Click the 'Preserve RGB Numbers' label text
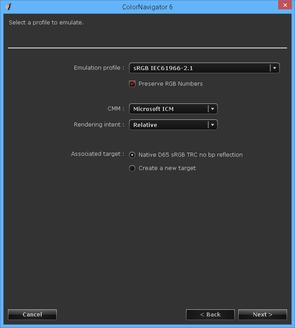This screenshot has width=295, height=328. tap(171, 84)
